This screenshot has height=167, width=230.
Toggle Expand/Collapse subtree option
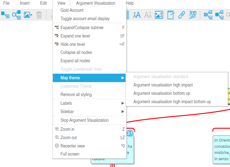(x=82, y=28)
